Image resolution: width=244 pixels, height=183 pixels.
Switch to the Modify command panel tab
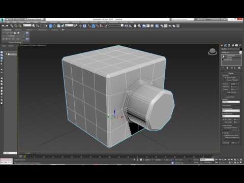pyautogui.click(x=226, y=45)
